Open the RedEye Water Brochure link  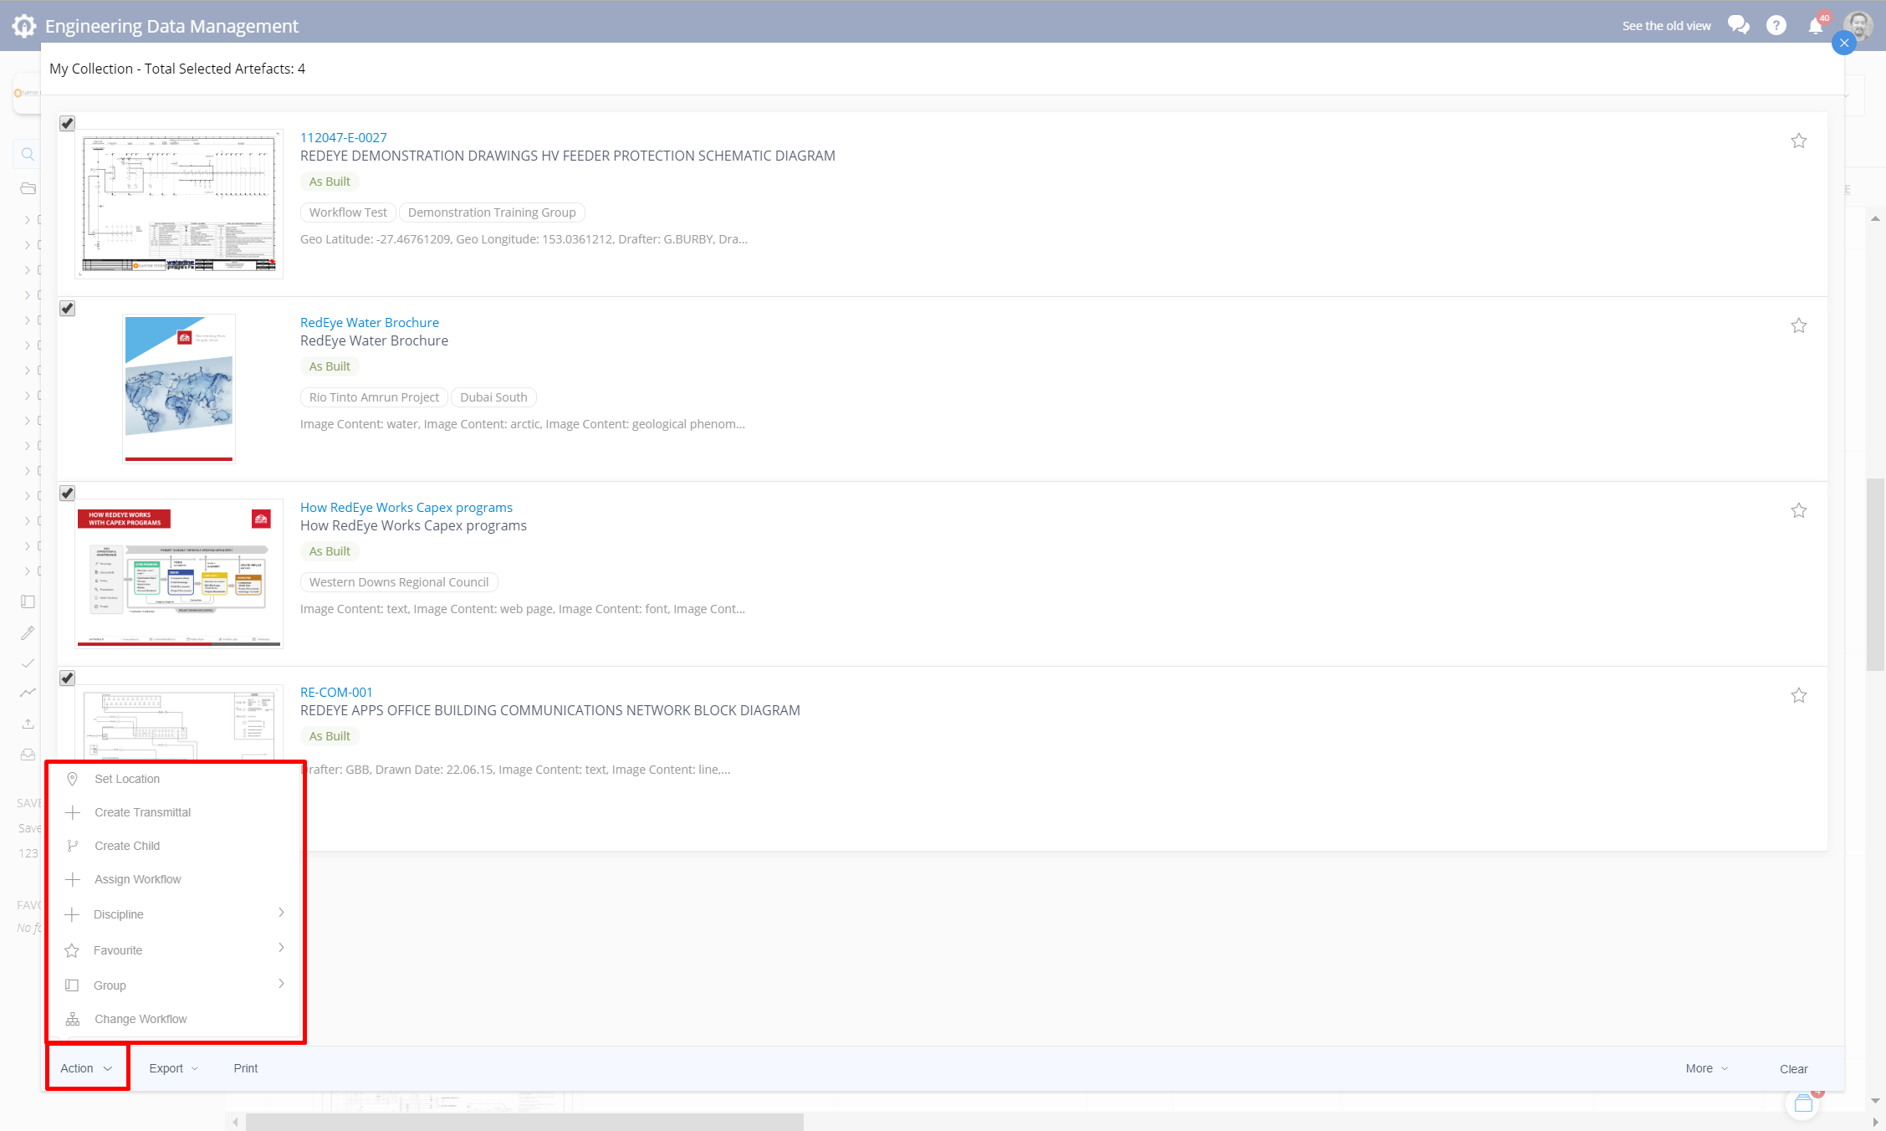[369, 322]
